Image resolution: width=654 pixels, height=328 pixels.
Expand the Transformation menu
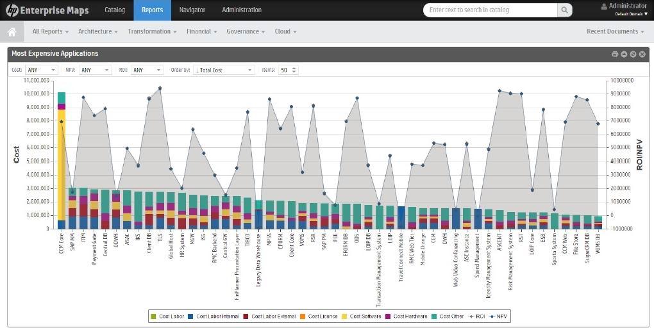152,31
